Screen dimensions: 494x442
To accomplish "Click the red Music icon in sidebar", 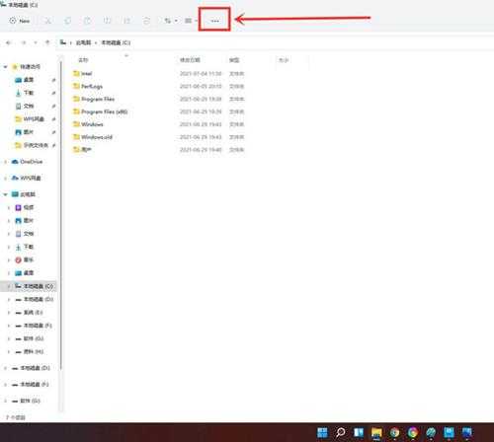I will point(19,259).
